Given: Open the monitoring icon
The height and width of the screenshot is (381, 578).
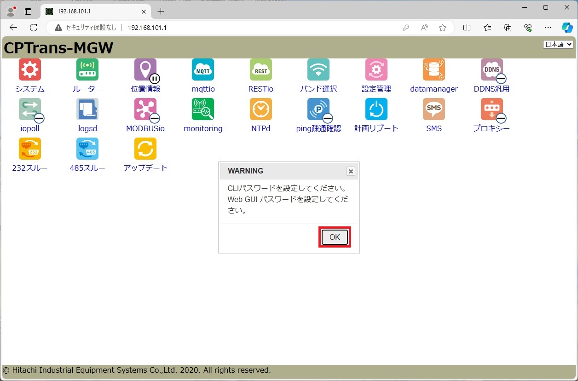Looking at the screenshot, I should point(203,110).
